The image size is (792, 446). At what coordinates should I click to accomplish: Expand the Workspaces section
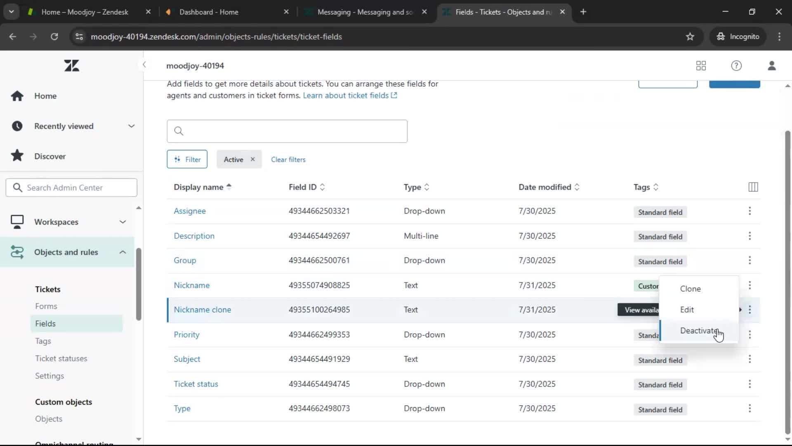[123, 222]
